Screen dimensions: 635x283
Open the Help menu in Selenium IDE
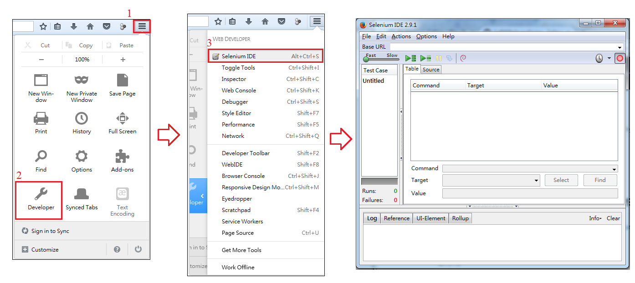point(448,36)
